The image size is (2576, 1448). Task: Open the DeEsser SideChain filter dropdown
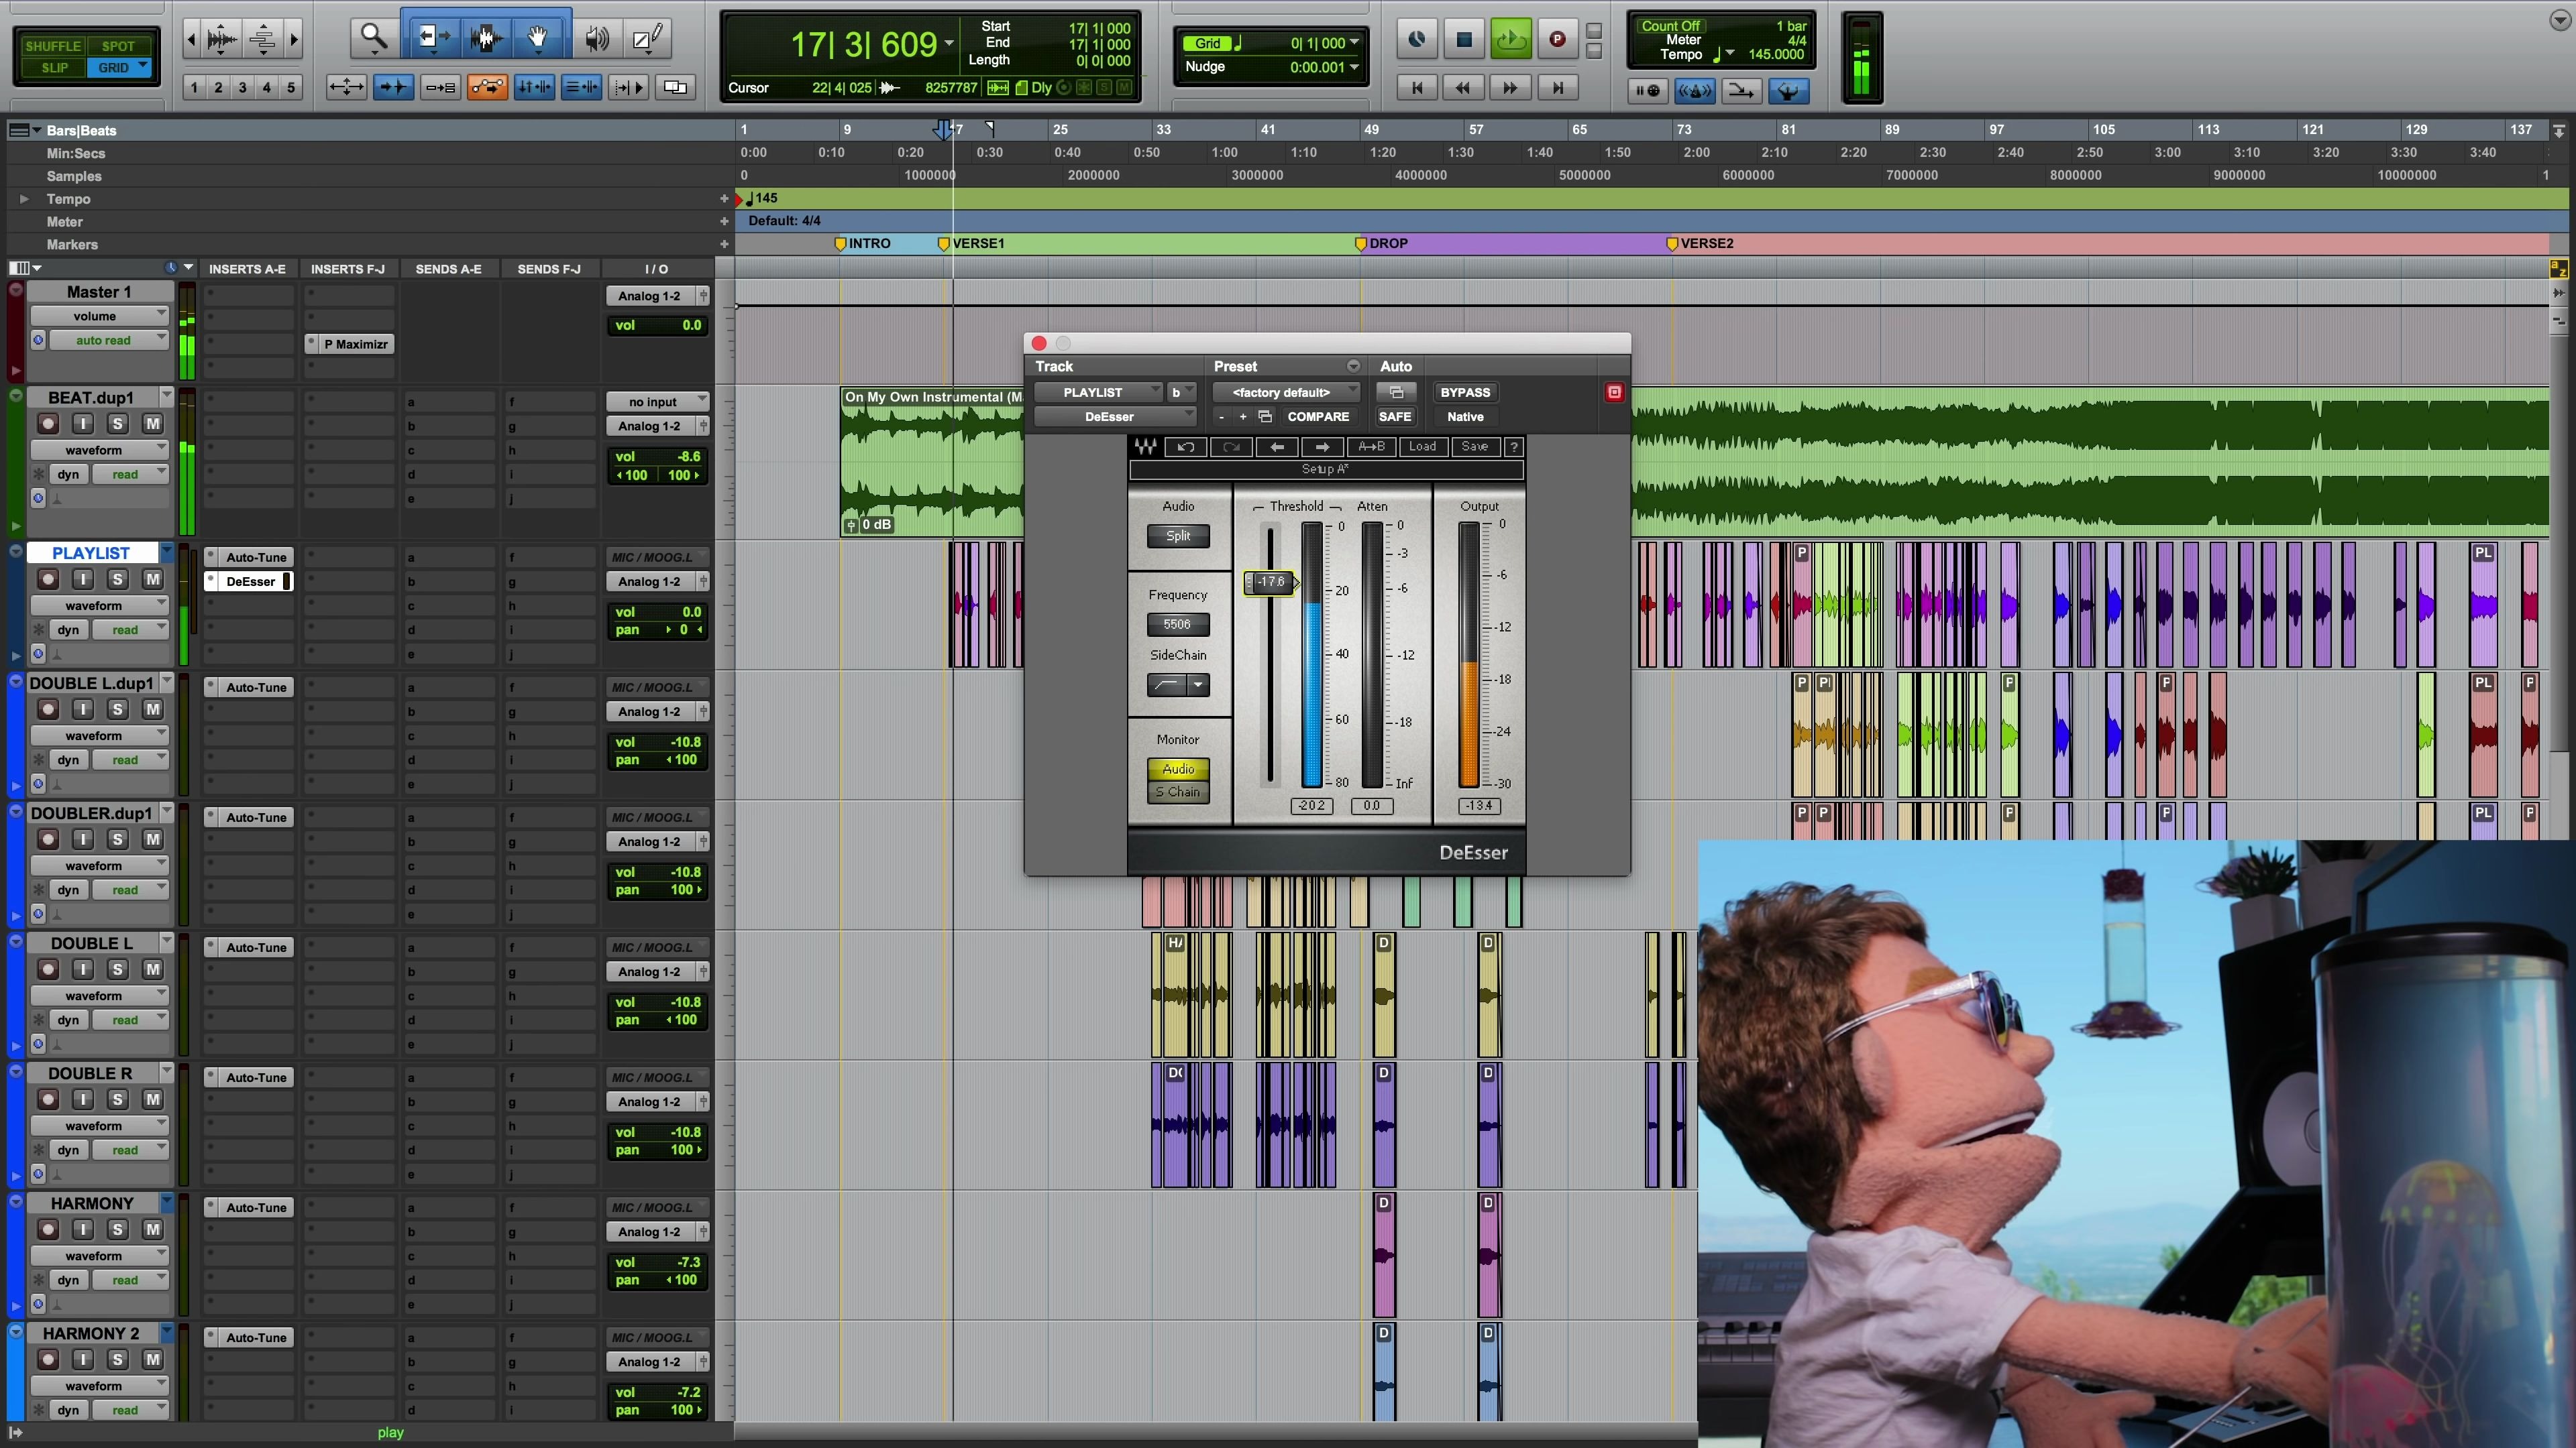1197,684
